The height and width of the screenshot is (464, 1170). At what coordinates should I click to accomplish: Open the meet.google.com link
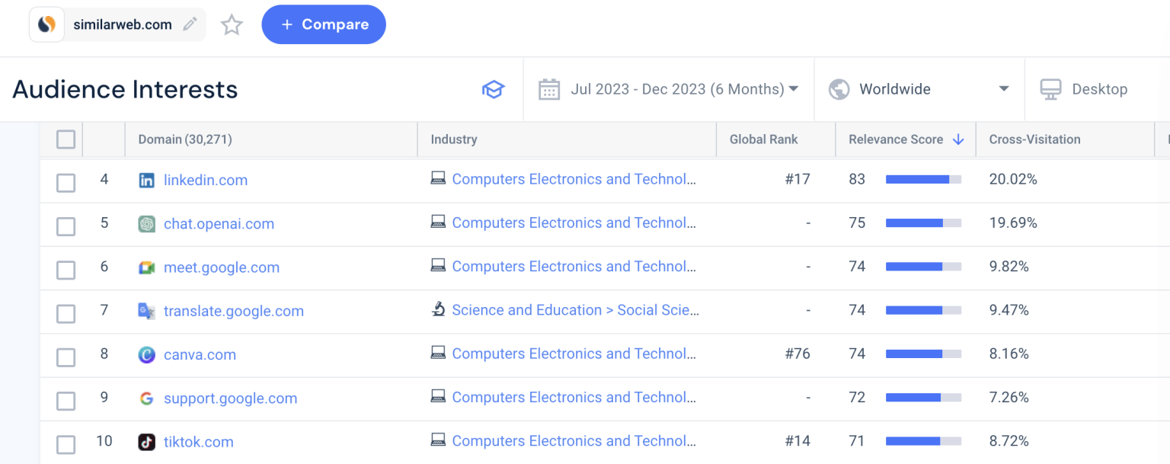click(221, 267)
